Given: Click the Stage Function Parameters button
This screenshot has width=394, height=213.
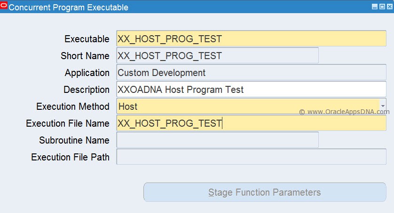Looking at the screenshot, I should [x=265, y=192].
